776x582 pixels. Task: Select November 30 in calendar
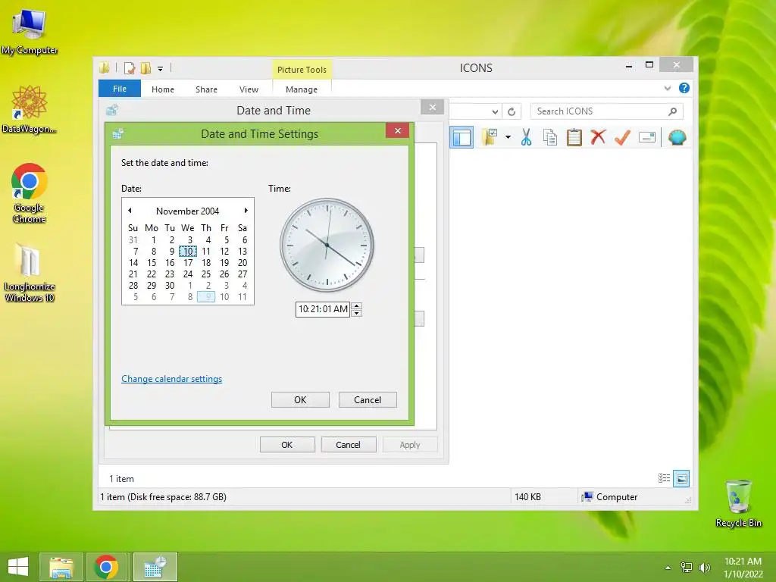pos(170,286)
